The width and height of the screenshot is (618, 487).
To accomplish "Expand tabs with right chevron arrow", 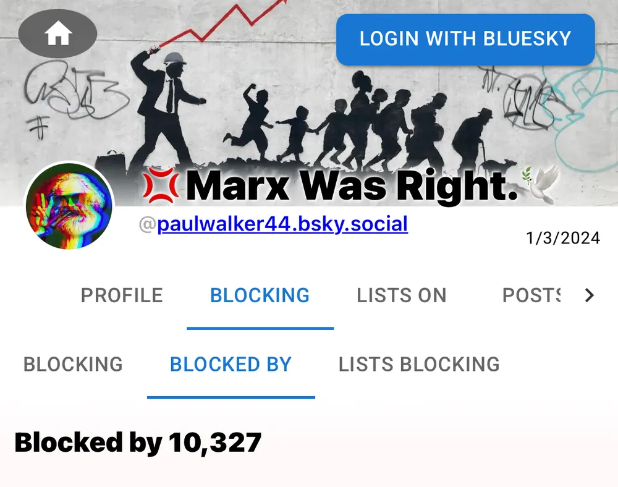I will (589, 295).
